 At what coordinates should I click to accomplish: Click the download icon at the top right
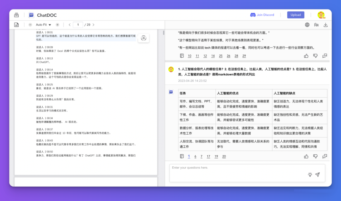326,25
